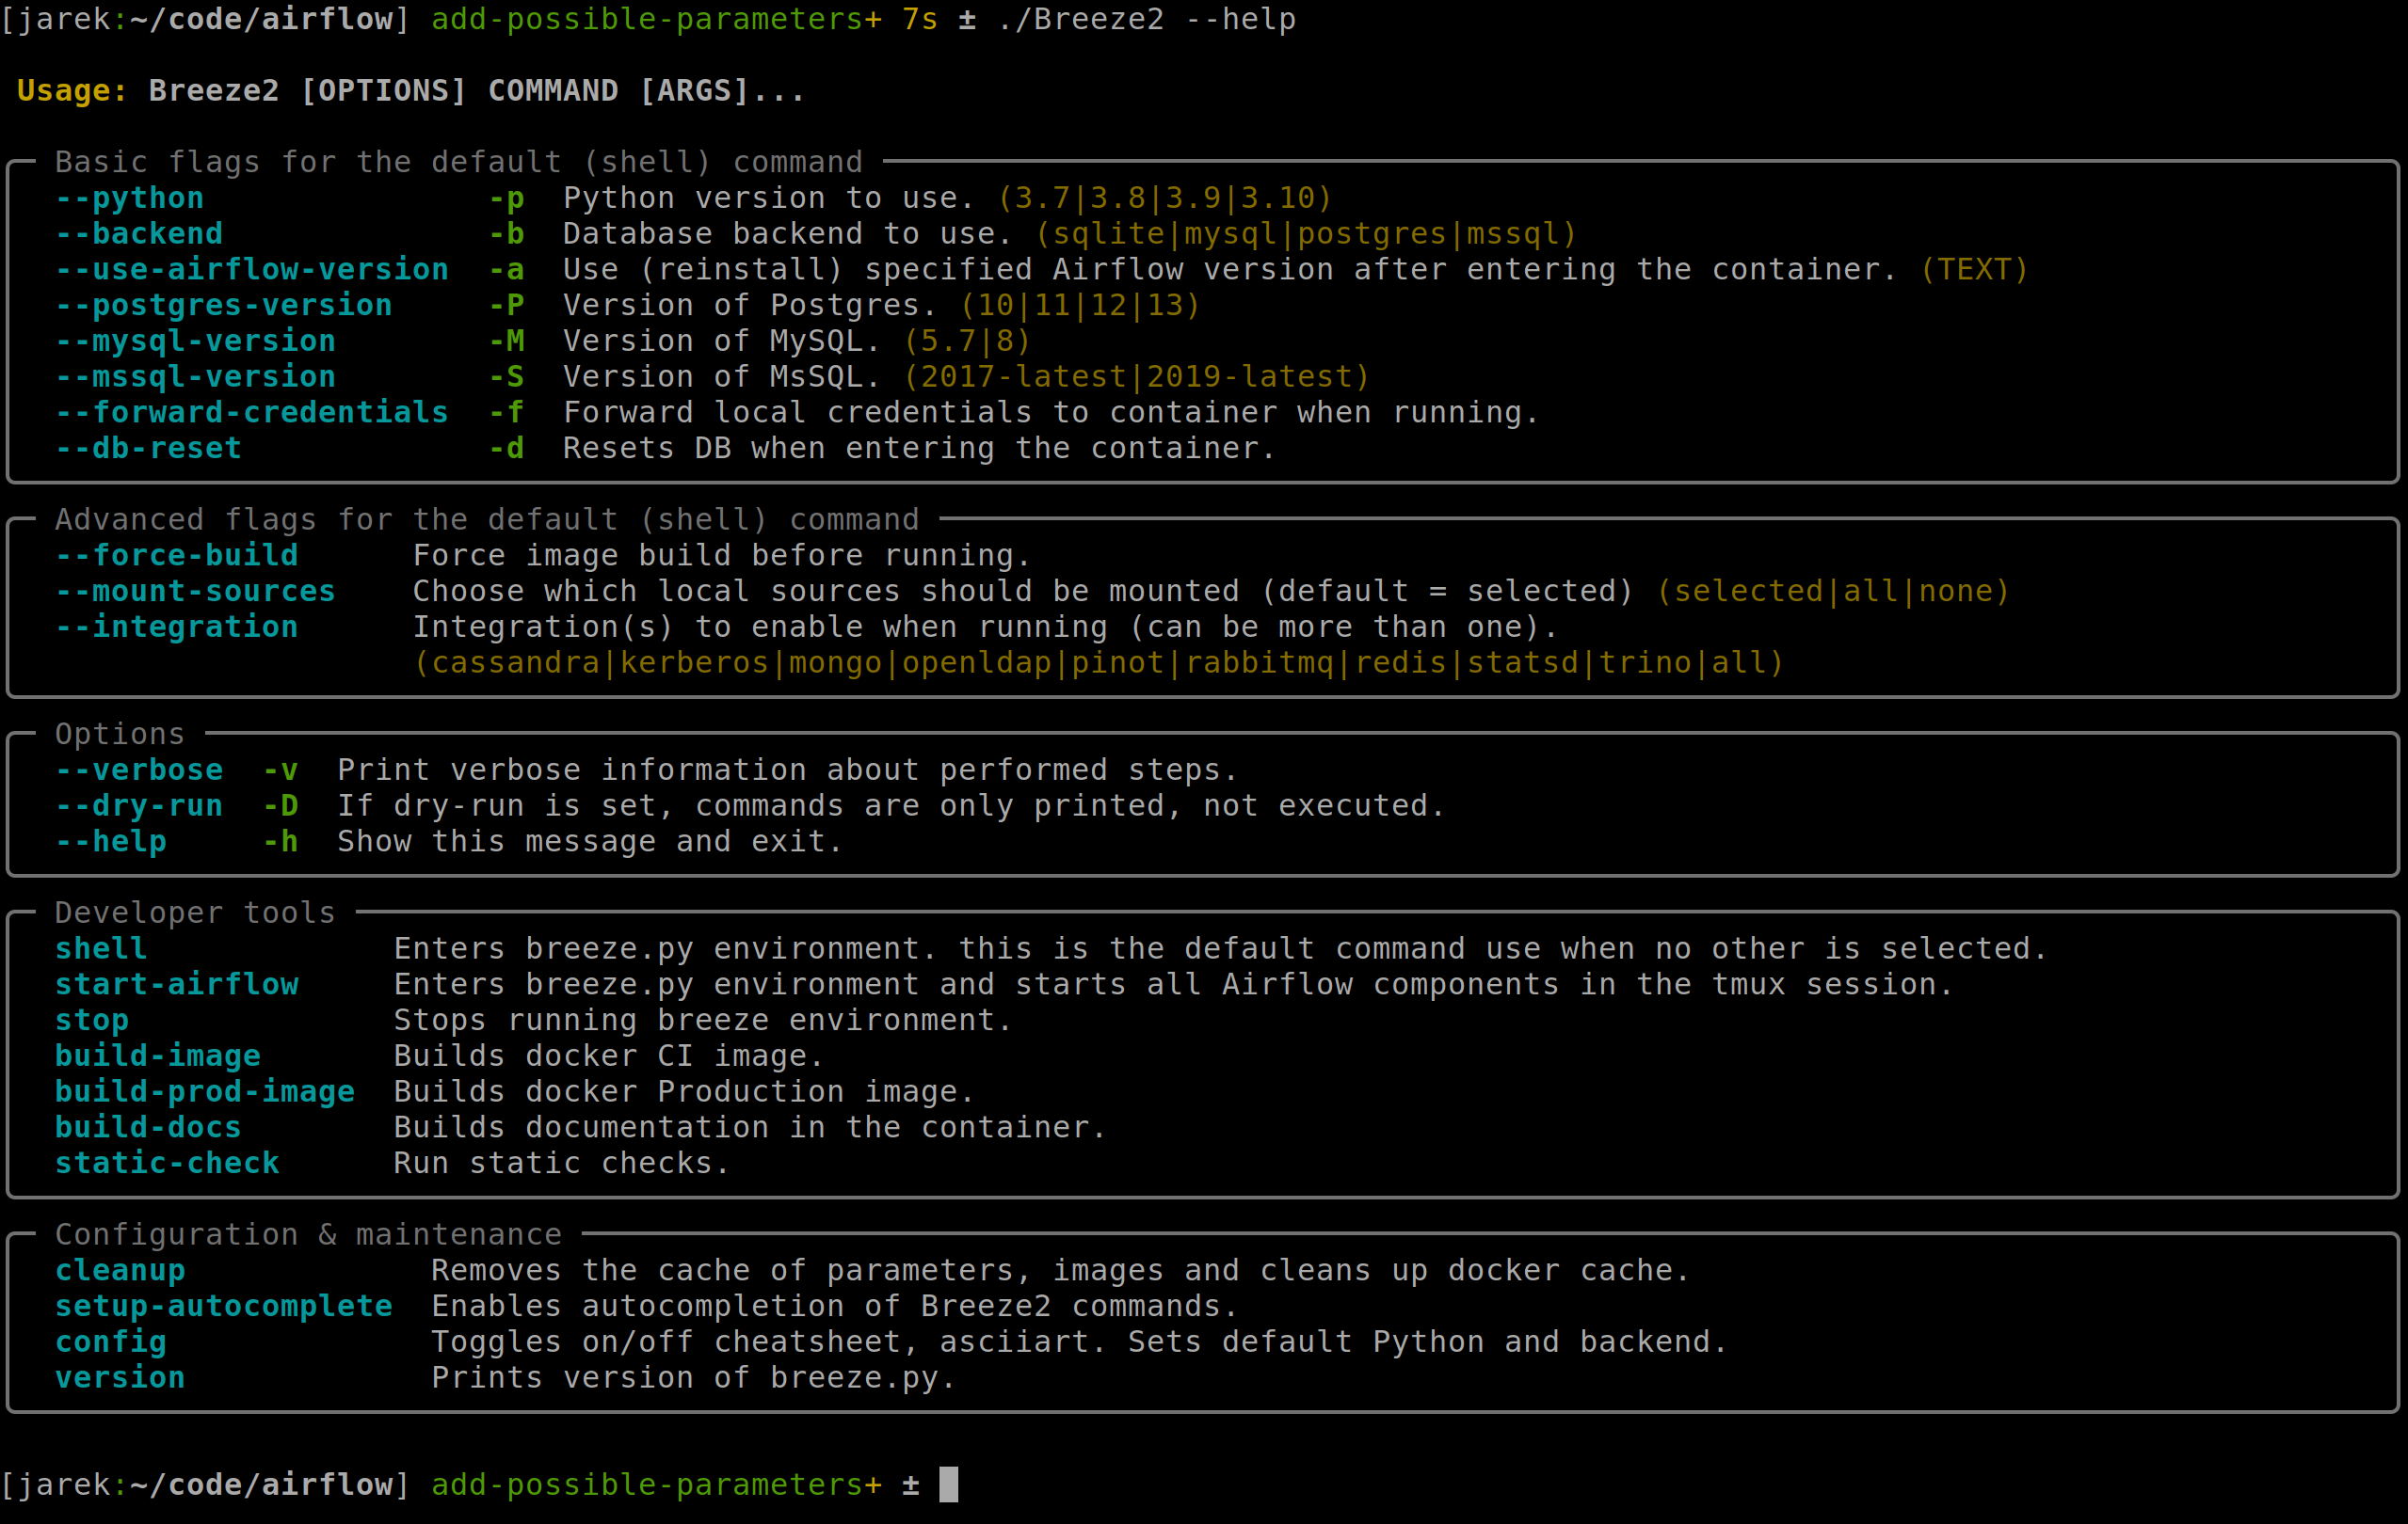The width and height of the screenshot is (2408, 1524).
Task: Click the --force-build option
Action: (176, 556)
